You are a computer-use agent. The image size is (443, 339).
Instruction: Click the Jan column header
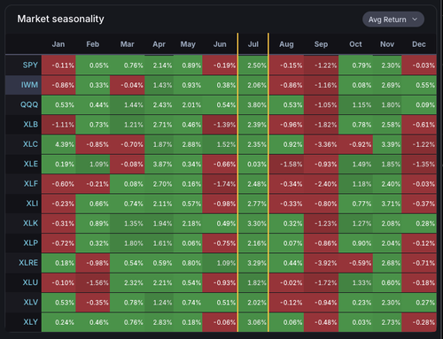[58, 44]
